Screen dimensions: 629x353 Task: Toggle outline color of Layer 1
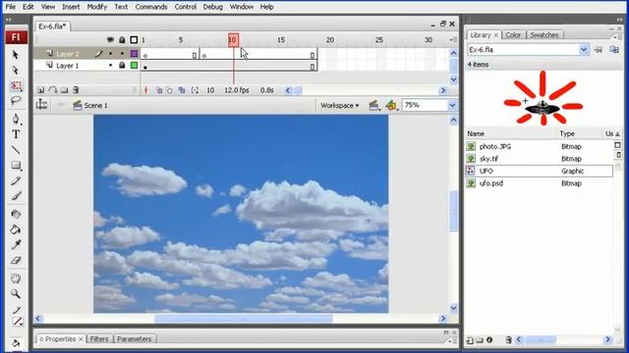tap(134, 65)
